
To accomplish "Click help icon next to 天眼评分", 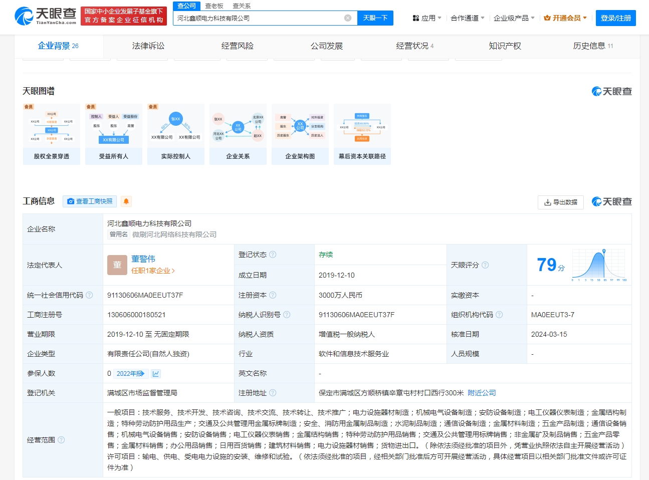I will (485, 265).
